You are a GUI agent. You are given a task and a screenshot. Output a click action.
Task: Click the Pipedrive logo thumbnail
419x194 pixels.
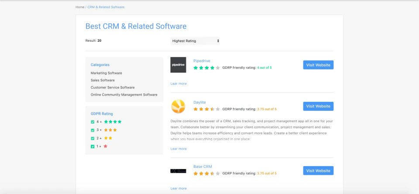click(x=178, y=65)
